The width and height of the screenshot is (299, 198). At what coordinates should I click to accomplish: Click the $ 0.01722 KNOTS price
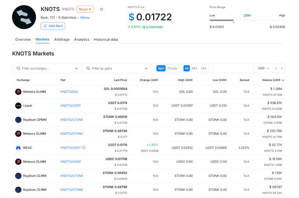(150, 17)
